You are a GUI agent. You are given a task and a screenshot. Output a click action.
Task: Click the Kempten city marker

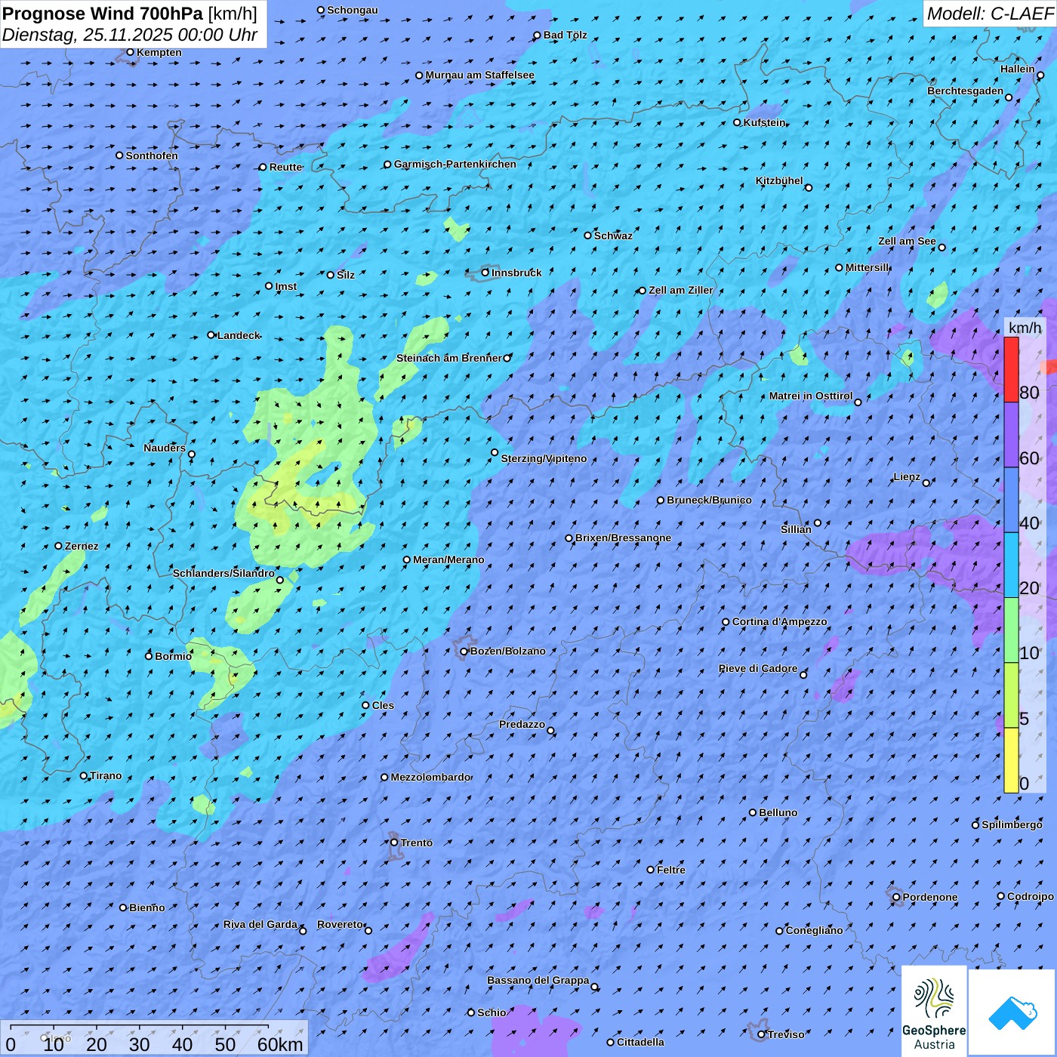pos(130,52)
